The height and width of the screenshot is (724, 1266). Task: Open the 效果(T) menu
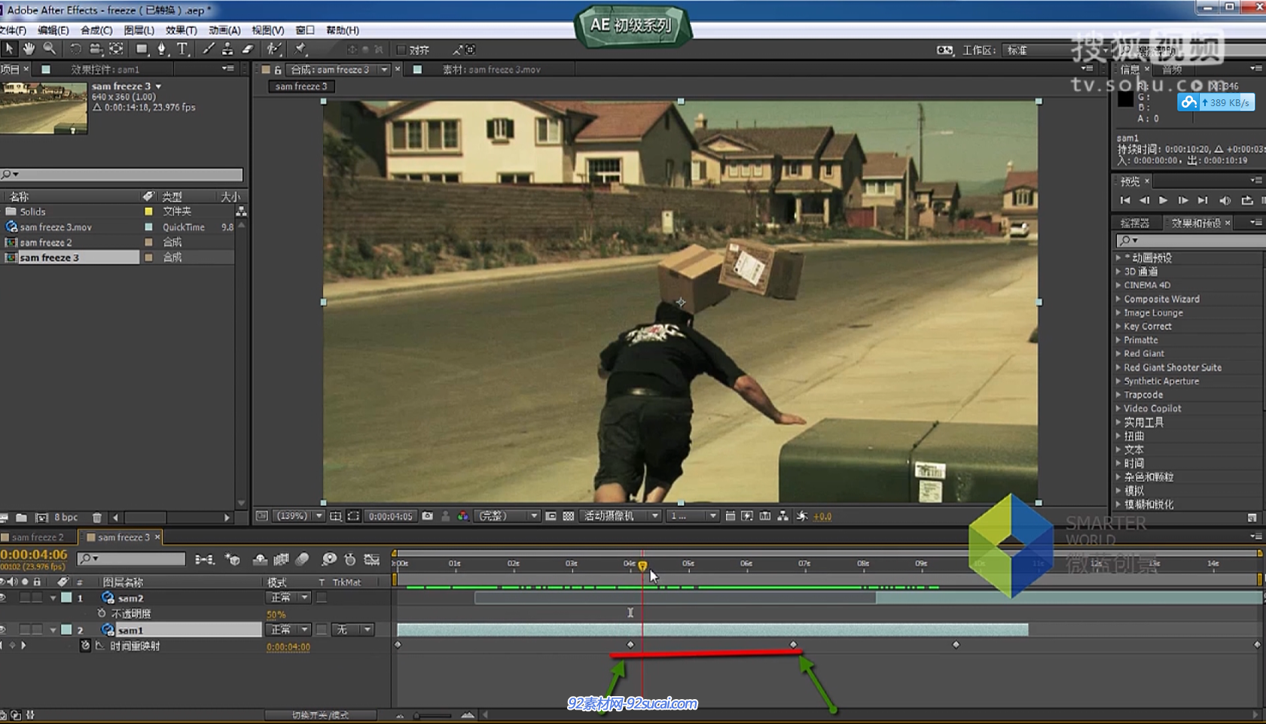tap(181, 30)
